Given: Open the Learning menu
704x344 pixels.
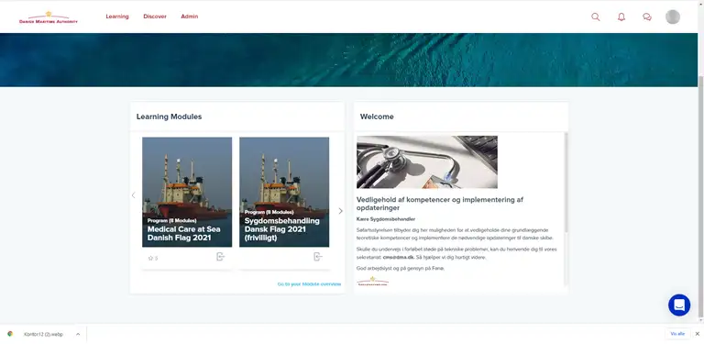Looking at the screenshot, I should 117,17.
